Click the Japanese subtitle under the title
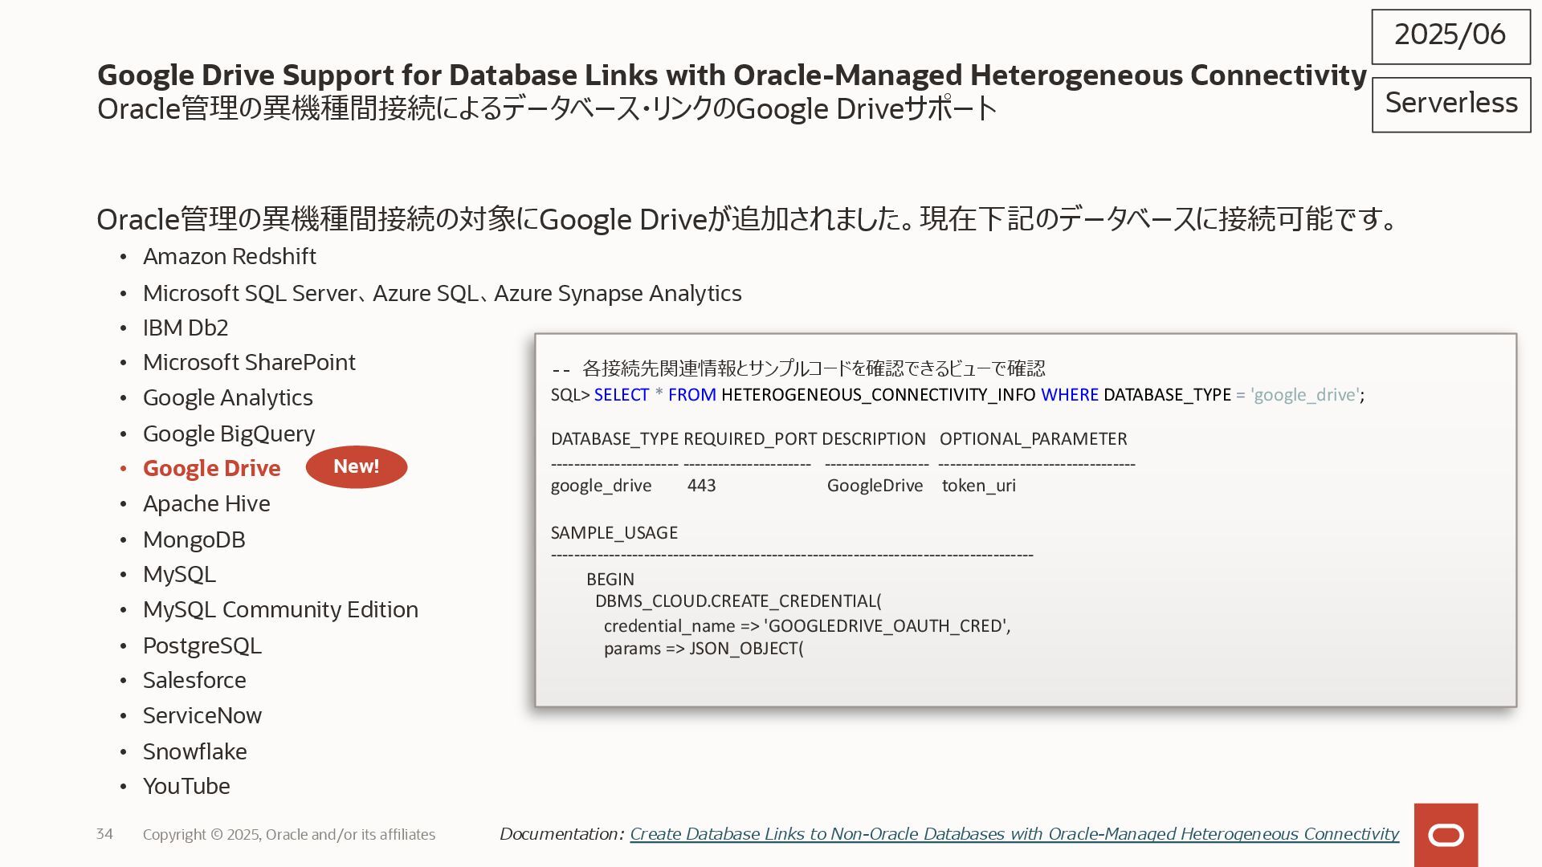 tap(547, 108)
